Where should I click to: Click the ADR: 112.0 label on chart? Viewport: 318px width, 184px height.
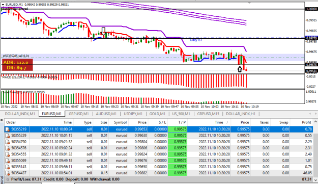(16, 63)
